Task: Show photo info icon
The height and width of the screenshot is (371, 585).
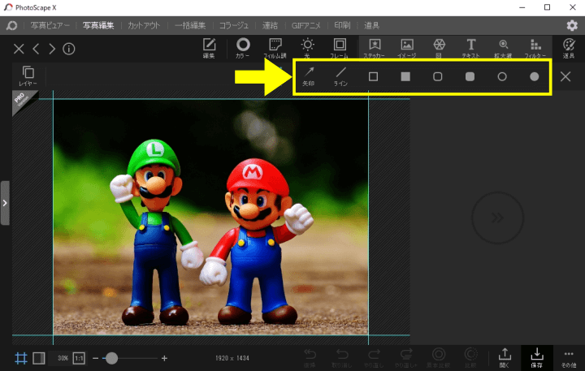Action: [x=68, y=49]
